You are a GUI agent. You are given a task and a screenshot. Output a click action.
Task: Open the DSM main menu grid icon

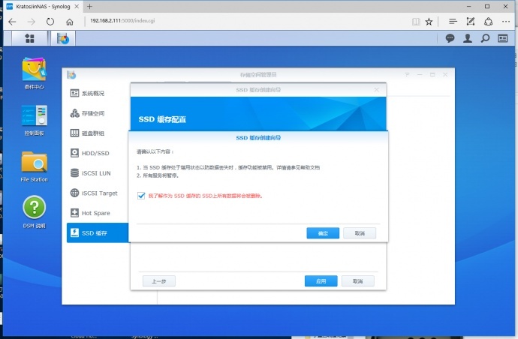pyautogui.click(x=30, y=38)
